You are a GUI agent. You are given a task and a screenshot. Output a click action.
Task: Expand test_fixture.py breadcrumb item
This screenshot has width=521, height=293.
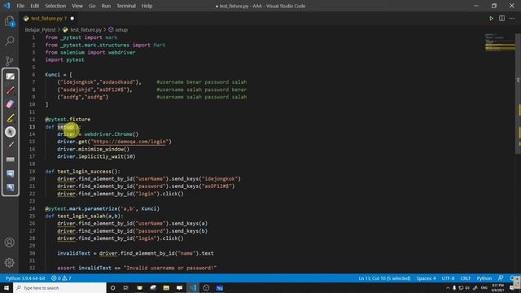[x=85, y=29]
